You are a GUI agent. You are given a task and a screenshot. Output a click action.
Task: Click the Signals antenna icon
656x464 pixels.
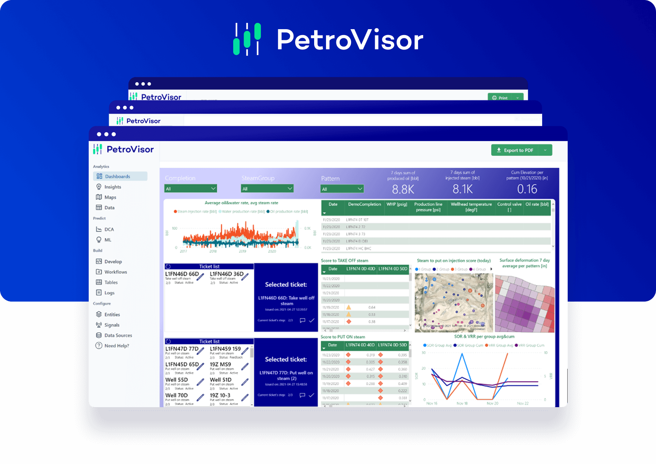(99, 325)
